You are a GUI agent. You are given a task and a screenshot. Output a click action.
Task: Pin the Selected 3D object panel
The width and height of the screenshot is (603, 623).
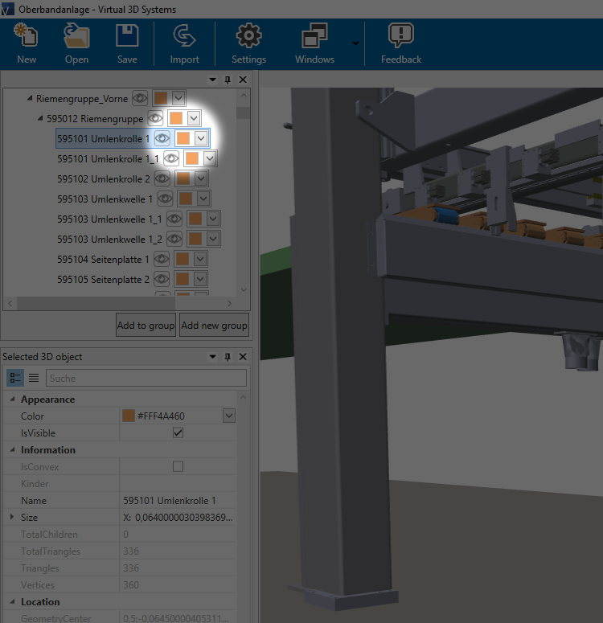point(228,357)
